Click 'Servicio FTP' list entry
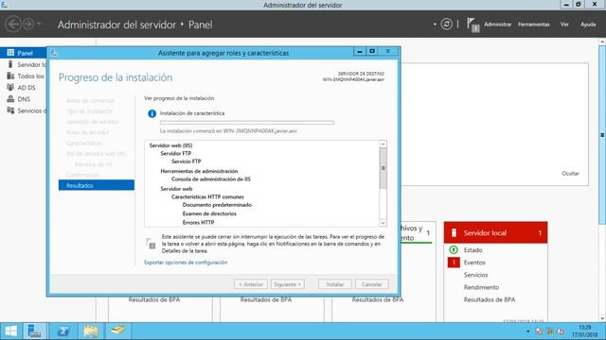Image resolution: width=606 pixels, height=340 pixels. click(187, 161)
